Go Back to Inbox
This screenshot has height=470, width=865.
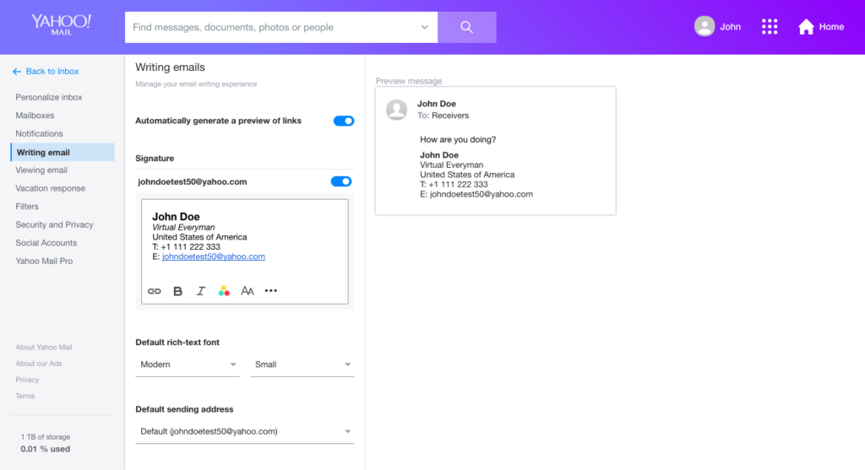click(46, 72)
